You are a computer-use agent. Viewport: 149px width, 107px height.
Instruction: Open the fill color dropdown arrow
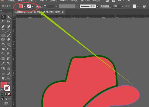coord(24,6)
